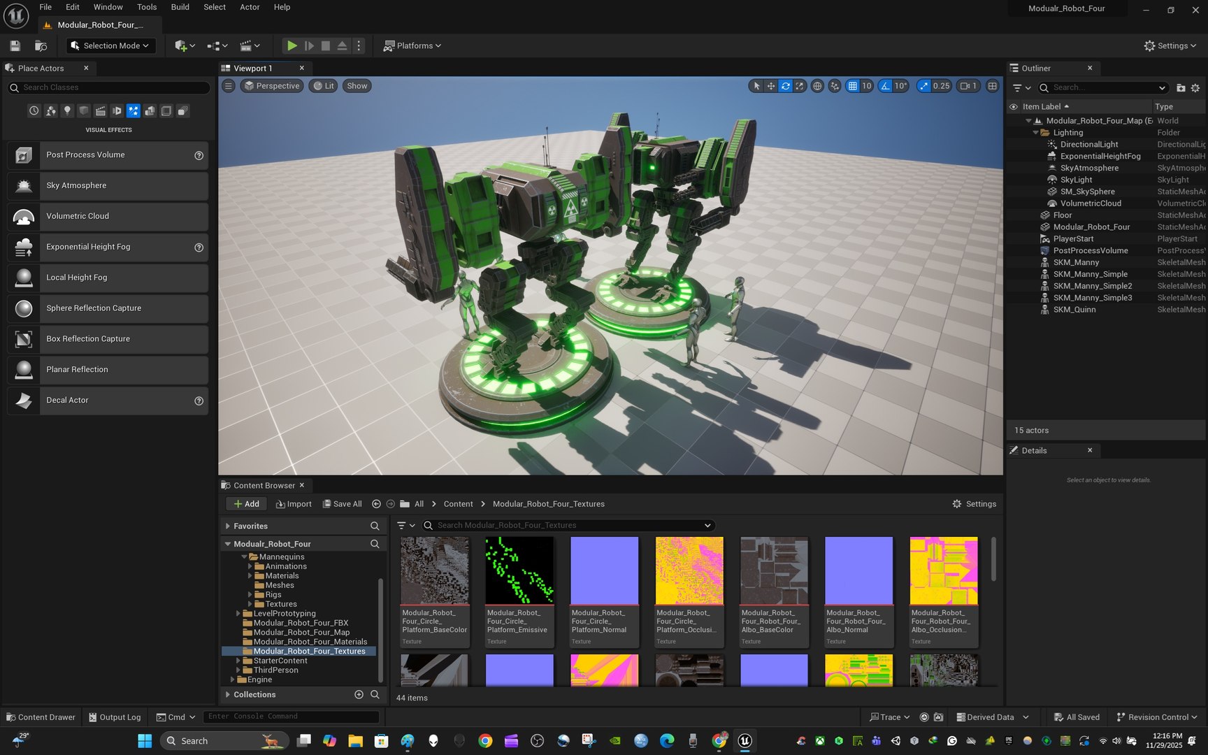The image size is (1208, 755).
Task: Toggle Outliner visibility eye column header
Action: tap(1013, 107)
